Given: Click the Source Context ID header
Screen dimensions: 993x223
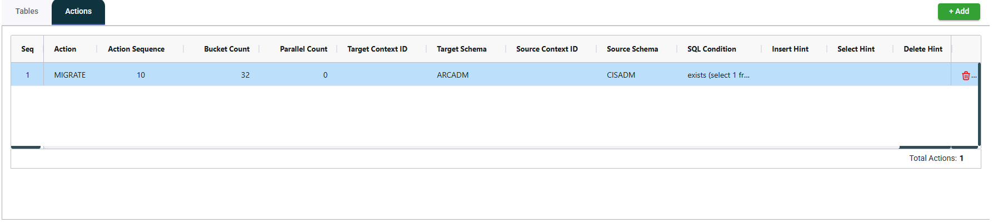Looking at the screenshot, I should click(x=547, y=49).
